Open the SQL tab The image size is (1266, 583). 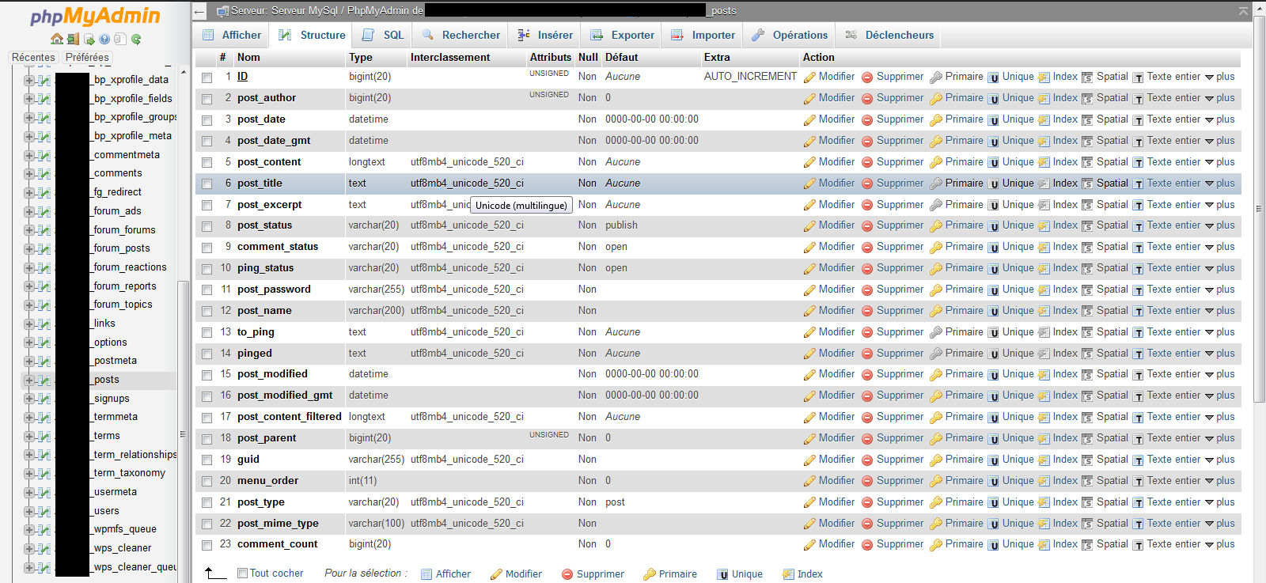pyautogui.click(x=383, y=35)
